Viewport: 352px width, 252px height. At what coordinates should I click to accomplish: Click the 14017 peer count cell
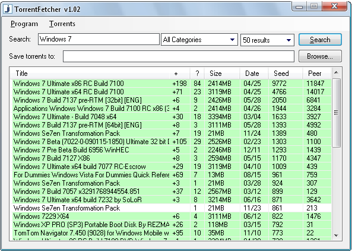315,92
